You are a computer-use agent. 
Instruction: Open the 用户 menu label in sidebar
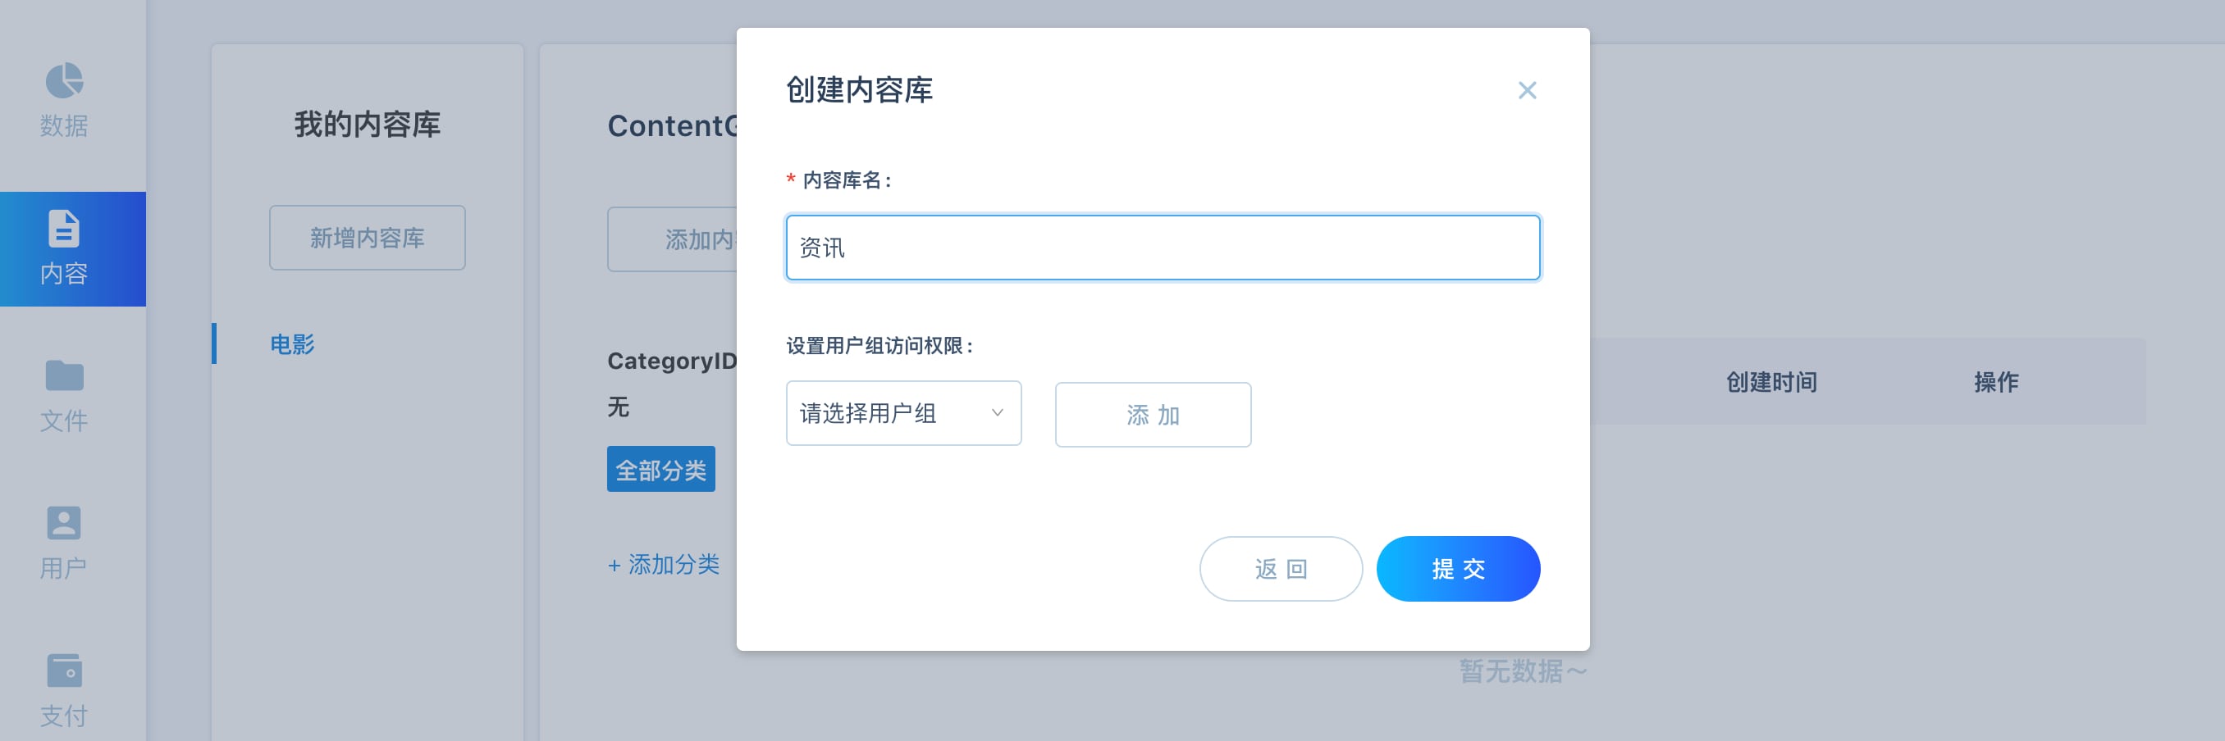tap(64, 569)
